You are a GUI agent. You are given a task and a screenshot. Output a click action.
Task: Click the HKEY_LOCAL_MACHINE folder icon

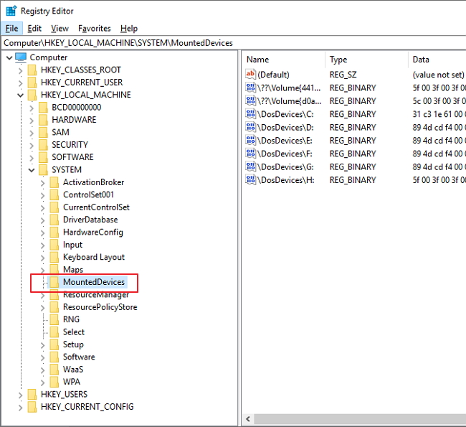(32, 95)
